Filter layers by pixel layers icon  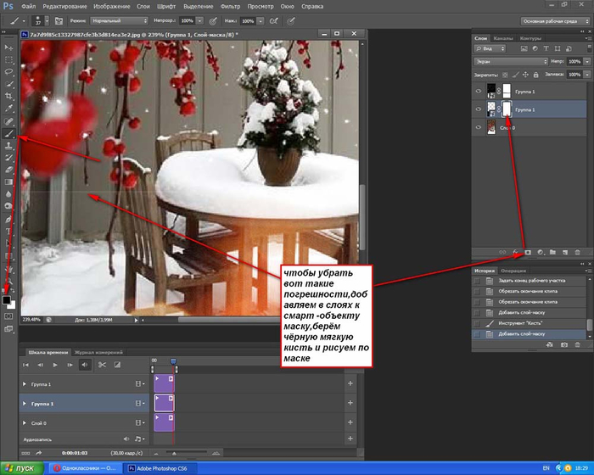pos(524,48)
